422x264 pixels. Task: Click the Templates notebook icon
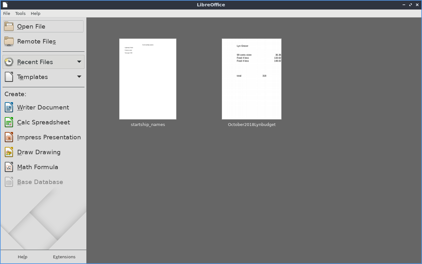pos(9,77)
